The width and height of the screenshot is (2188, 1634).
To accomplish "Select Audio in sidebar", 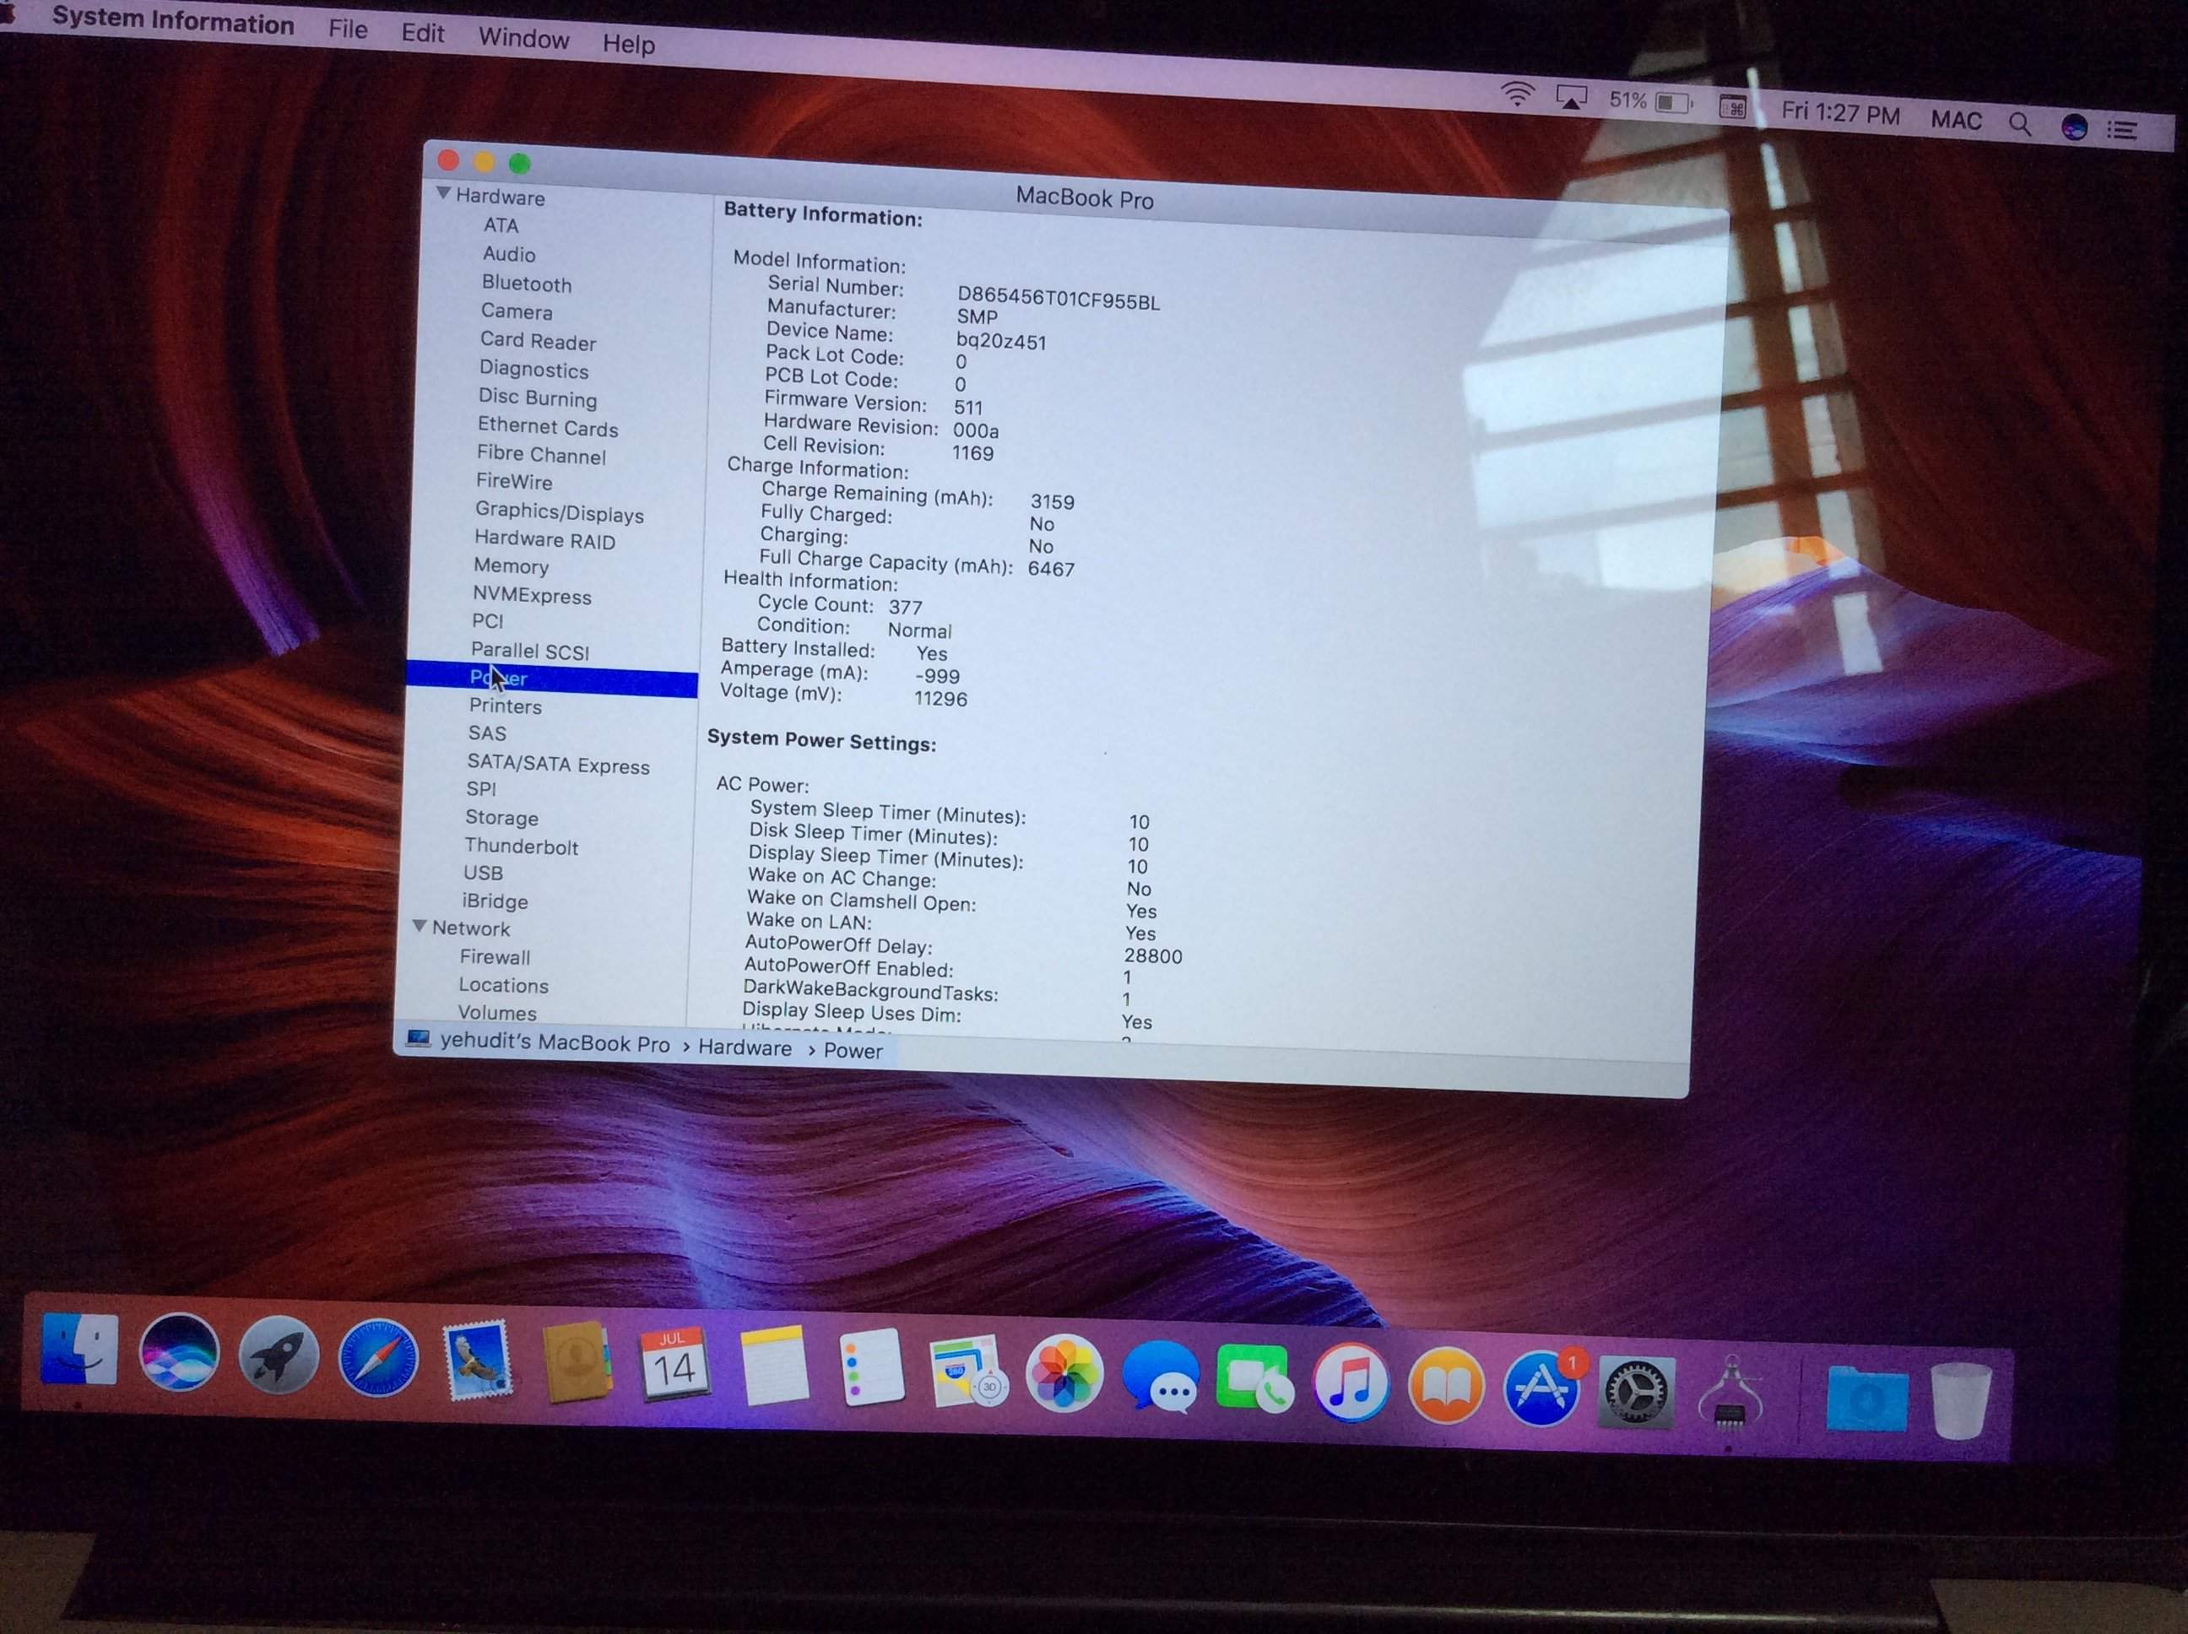I will (x=508, y=254).
